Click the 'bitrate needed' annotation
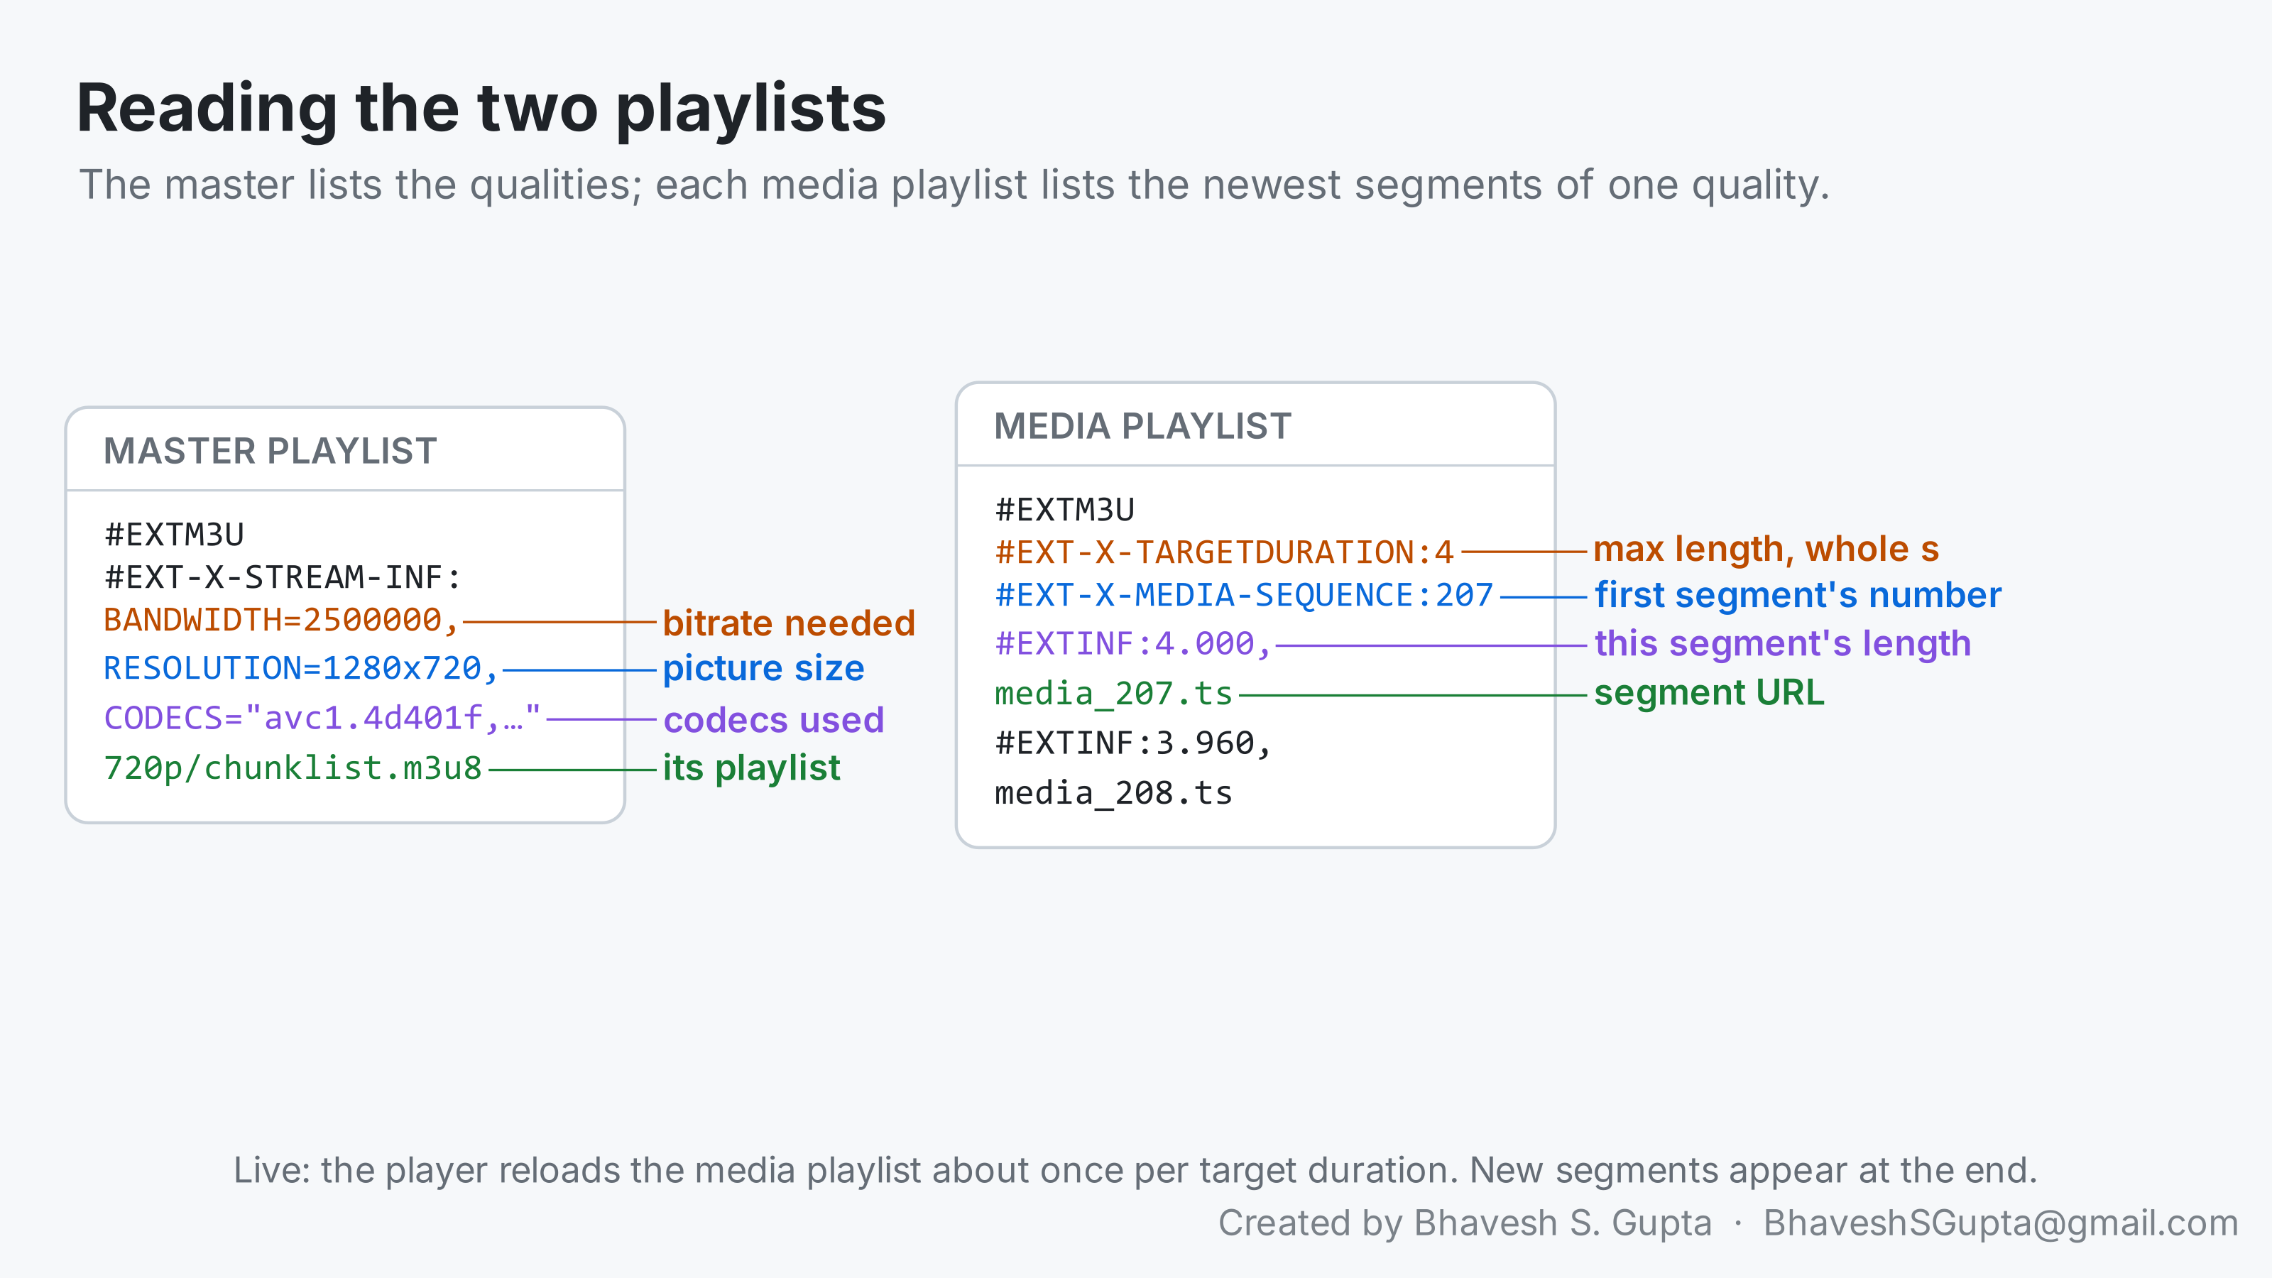This screenshot has width=2272, height=1278. point(789,623)
